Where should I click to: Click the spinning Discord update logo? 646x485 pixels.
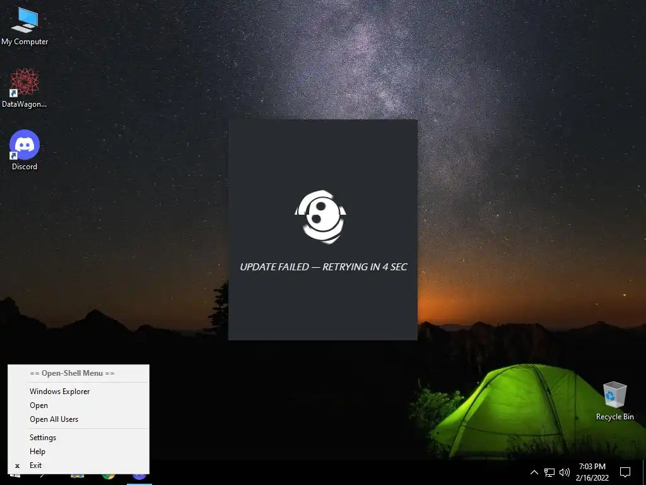click(320, 217)
